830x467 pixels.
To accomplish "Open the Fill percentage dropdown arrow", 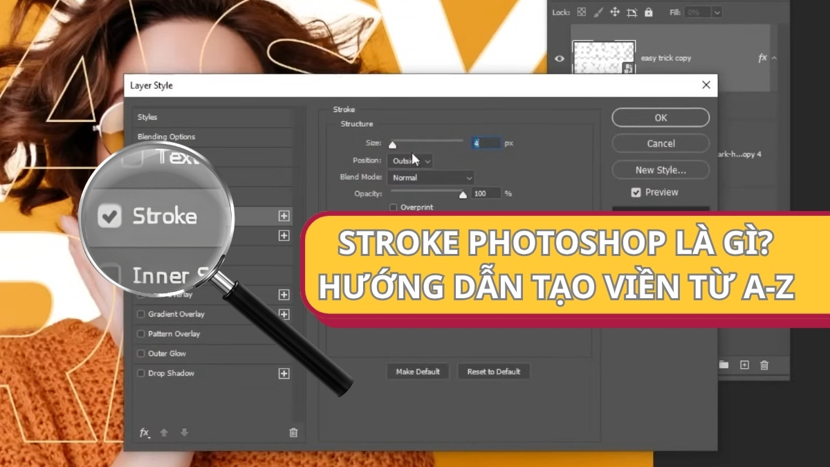I will (x=717, y=12).
